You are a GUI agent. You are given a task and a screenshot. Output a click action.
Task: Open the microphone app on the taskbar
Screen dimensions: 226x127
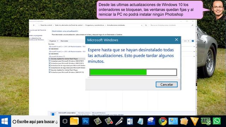pos(119,121)
